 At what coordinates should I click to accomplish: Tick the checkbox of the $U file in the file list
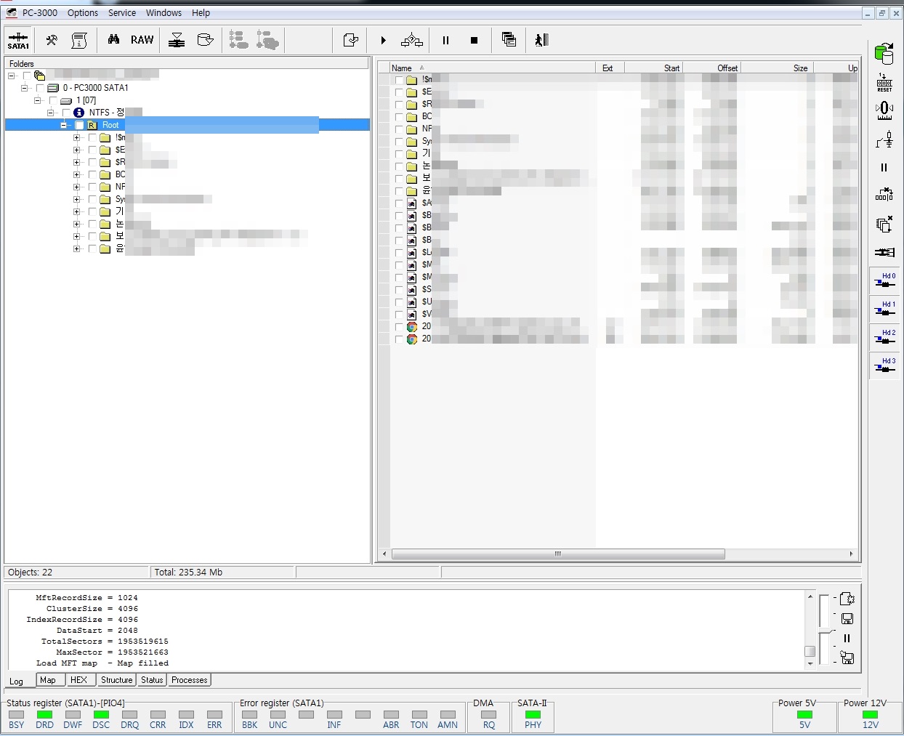(399, 302)
